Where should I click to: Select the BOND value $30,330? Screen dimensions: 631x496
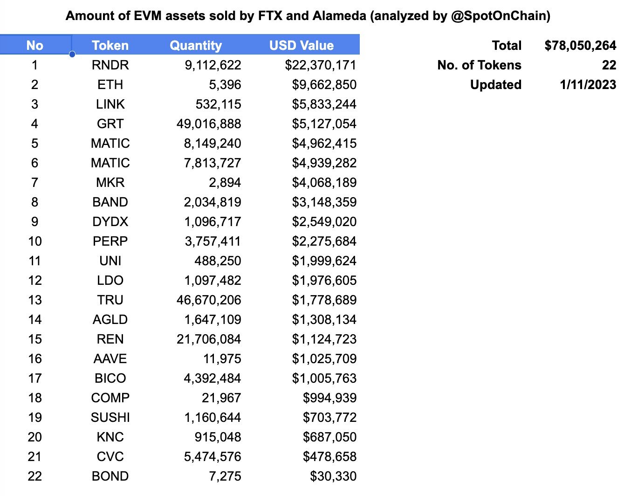click(x=333, y=476)
